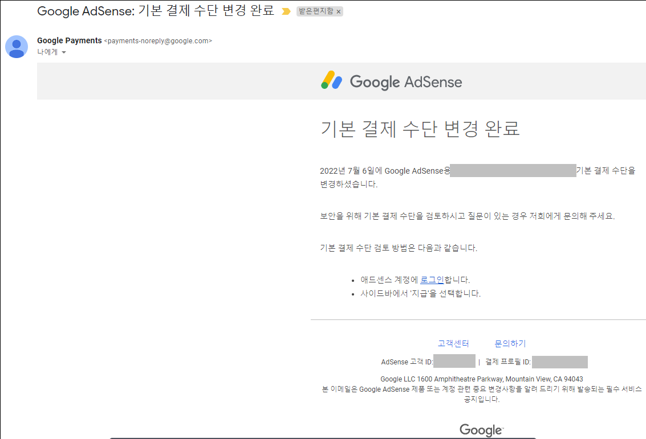Click the bullet 사이드바에서 '지급'을 선택합니다
646x439 pixels.
pos(421,293)
